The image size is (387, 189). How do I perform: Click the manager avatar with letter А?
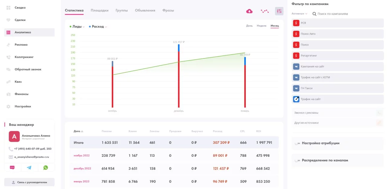click(14, 136)
